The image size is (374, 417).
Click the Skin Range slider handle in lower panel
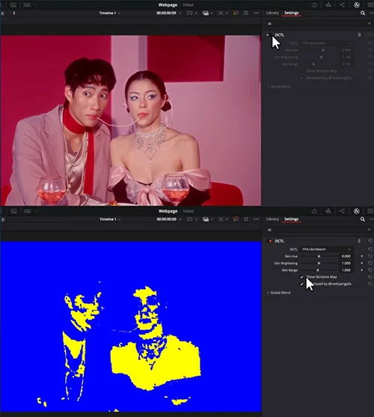[x=318, y=270]
